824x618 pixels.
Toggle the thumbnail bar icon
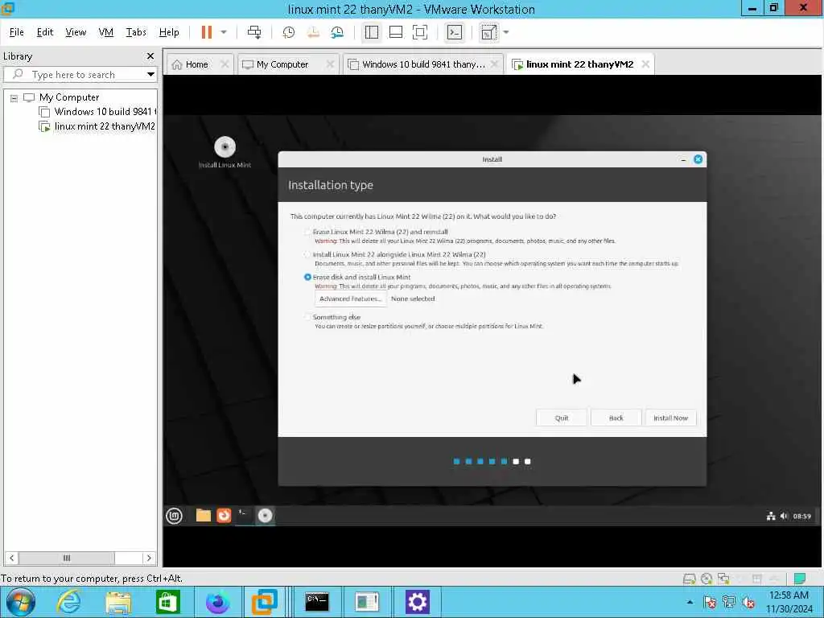click(x=396, y=32)
